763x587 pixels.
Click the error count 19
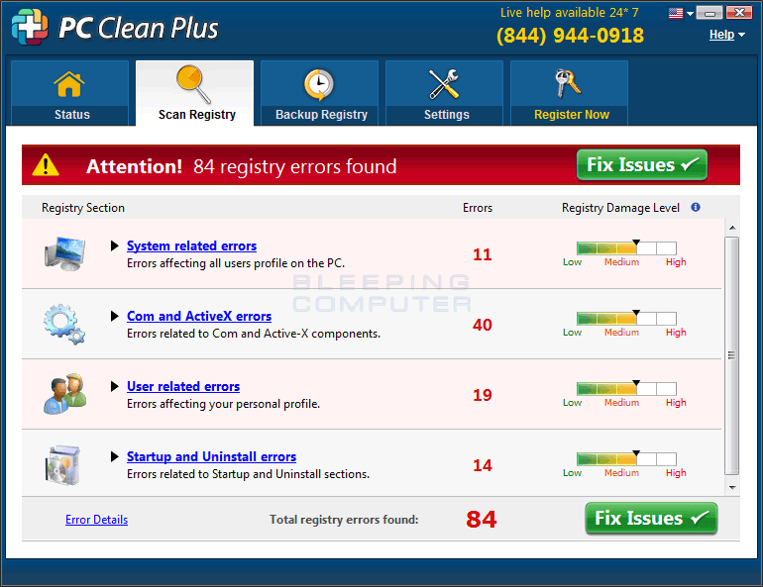[x=483, y=395]
